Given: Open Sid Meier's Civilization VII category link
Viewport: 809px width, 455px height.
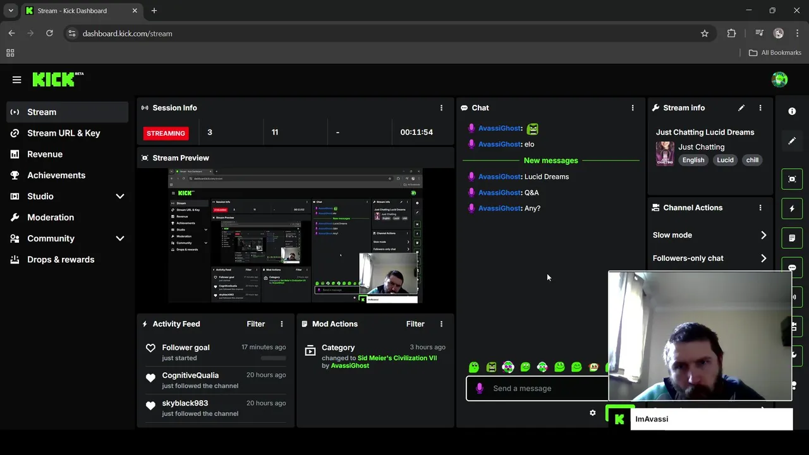Looking at the screenshot, I should [397, 358].
